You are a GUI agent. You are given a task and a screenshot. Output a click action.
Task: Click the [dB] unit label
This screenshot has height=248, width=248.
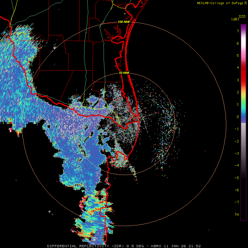(235, 19)
